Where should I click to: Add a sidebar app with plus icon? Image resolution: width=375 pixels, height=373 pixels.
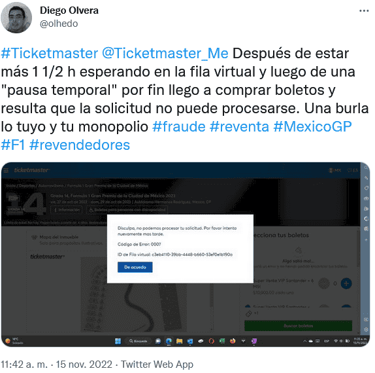tap(366, 240)
